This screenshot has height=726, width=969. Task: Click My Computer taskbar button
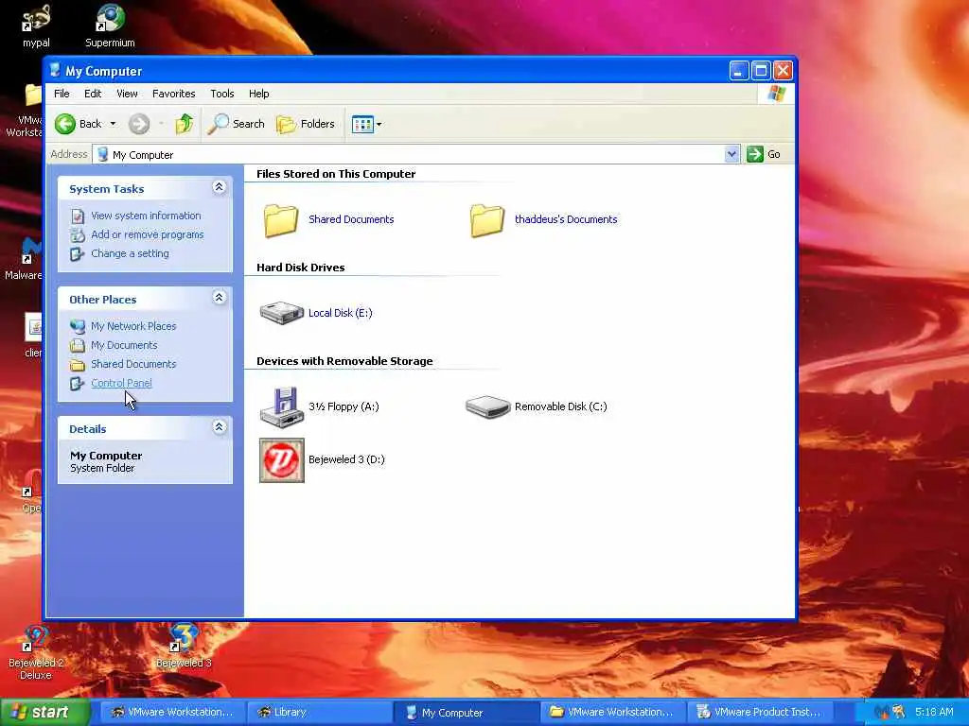[466, 713]
